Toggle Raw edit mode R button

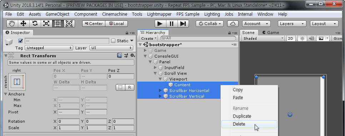[130, 88]
